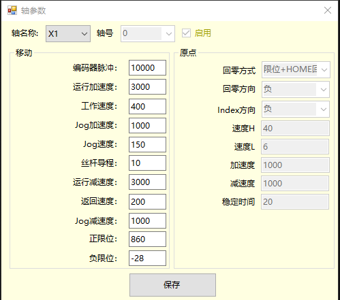The width and height of the screenshot is (340, 300).
Task: Click the Jog速度 field showing 150
Action: coord(147,145)
